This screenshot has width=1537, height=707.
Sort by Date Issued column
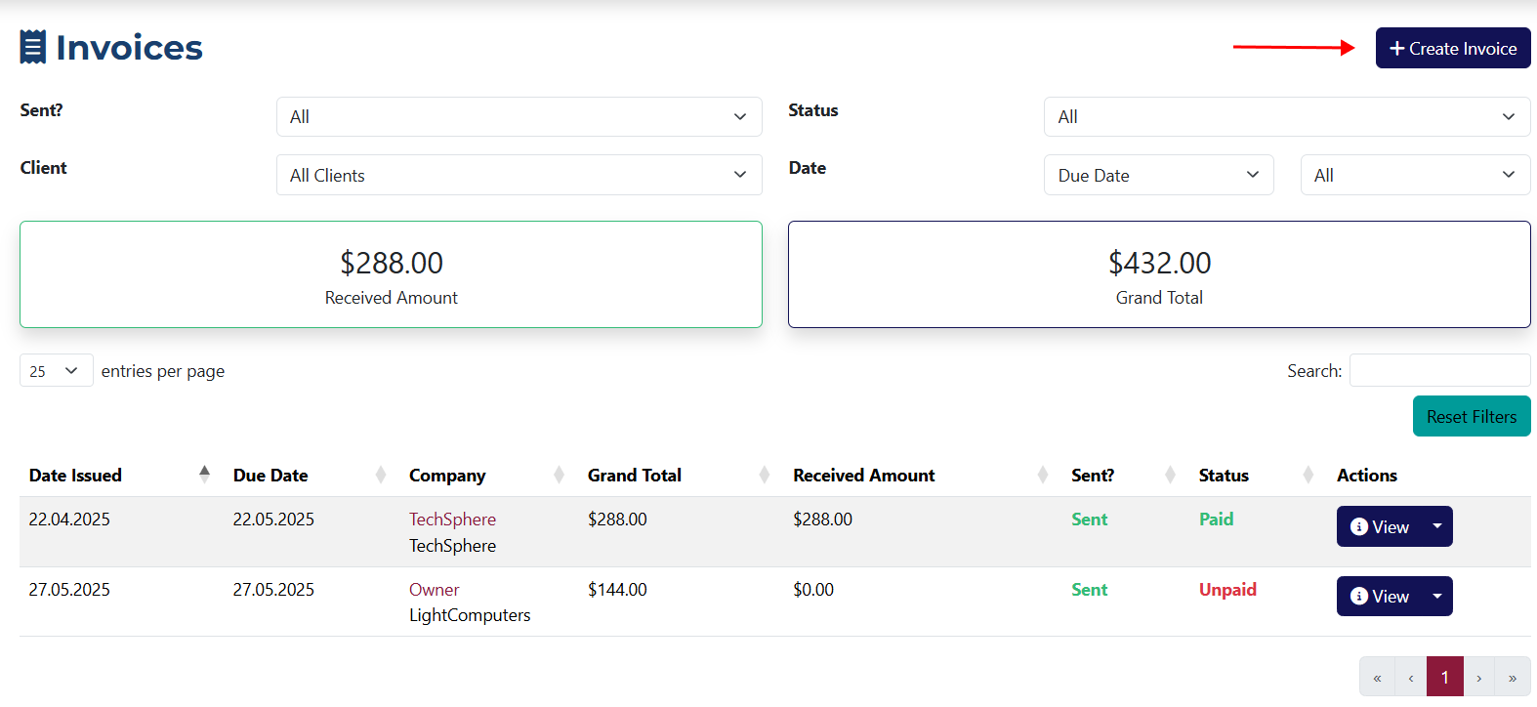click(121, 475)
